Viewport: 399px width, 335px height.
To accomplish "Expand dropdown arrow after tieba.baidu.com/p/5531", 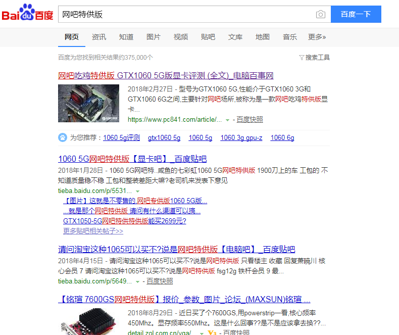I will point(138,191).
